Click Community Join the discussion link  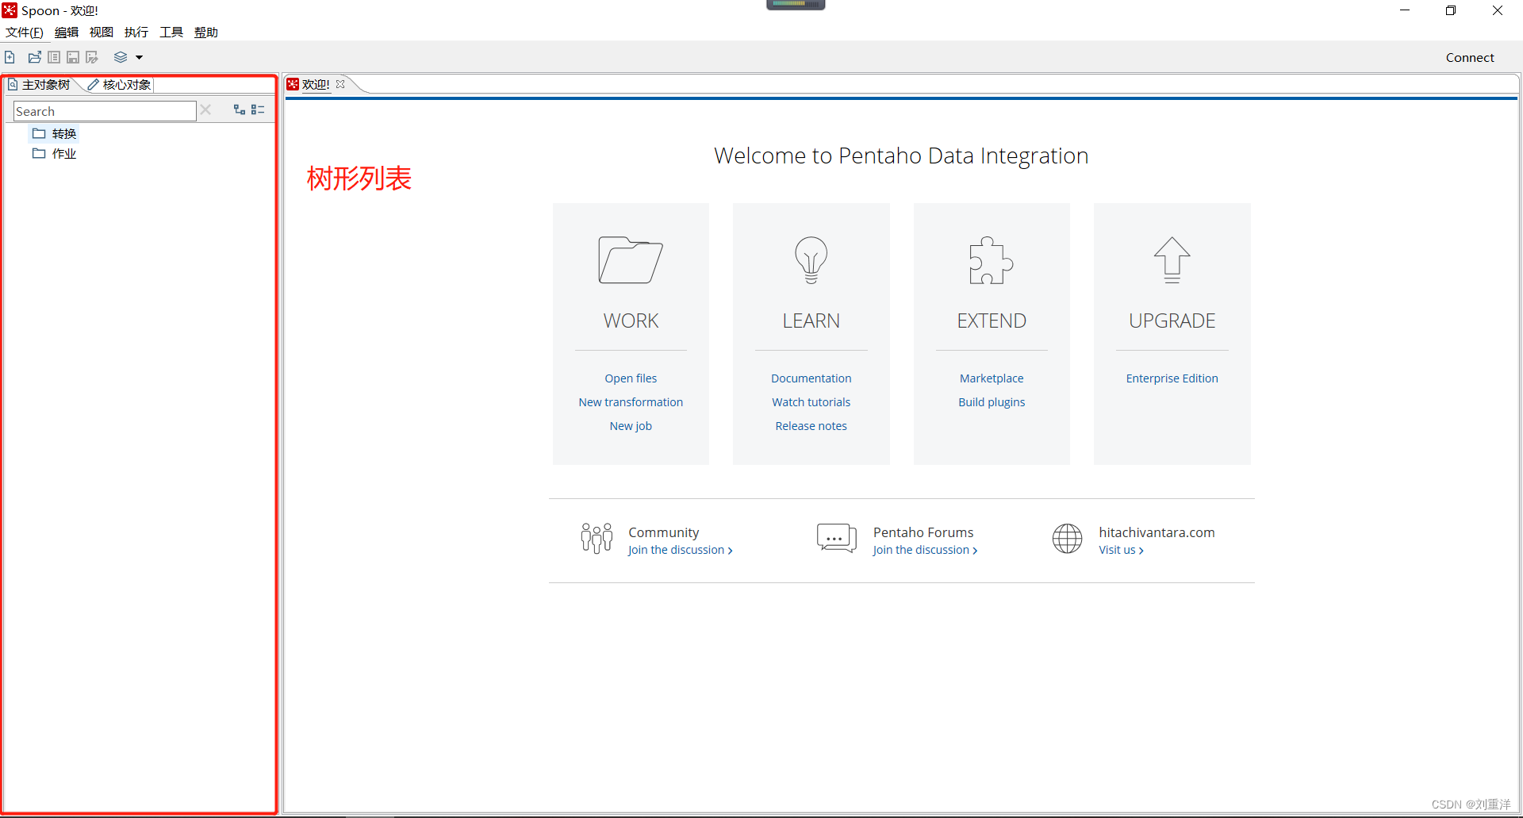(680, 550)
